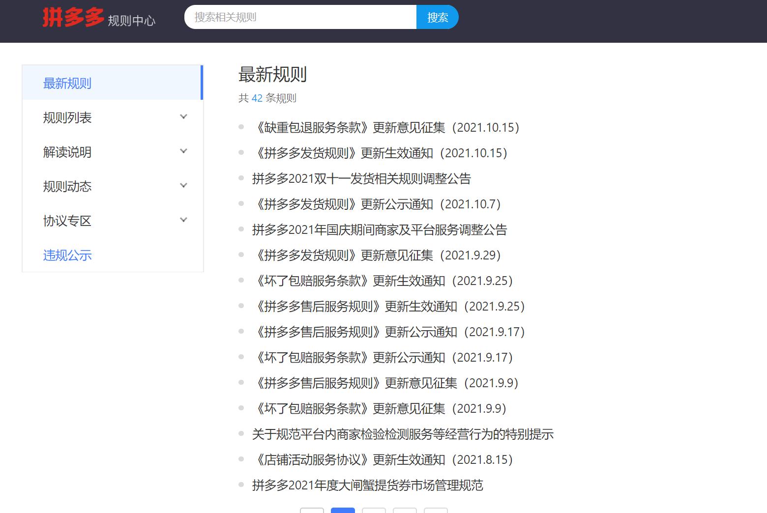Open 拼多多2021年国庆期间商家及平台服务调整公告

point(380,229)
